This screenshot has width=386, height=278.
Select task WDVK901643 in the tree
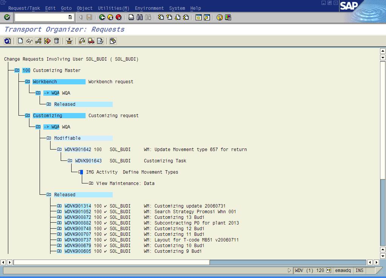[88, 161]
